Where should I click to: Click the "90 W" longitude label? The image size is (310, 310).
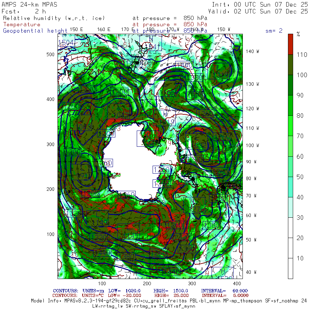pyautogui.click(x=251, y=162)
